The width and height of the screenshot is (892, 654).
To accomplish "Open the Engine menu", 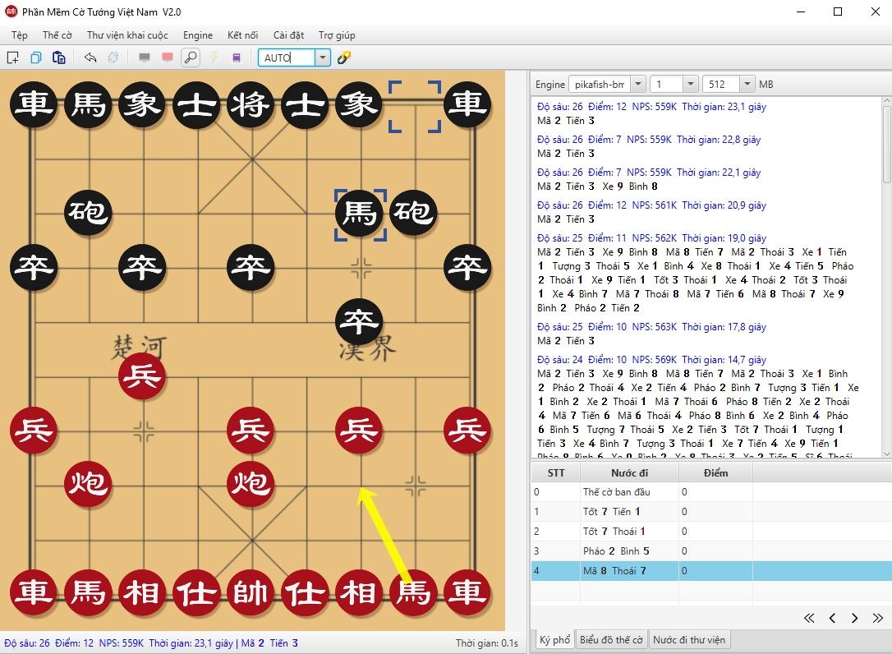I will (197, 35).
